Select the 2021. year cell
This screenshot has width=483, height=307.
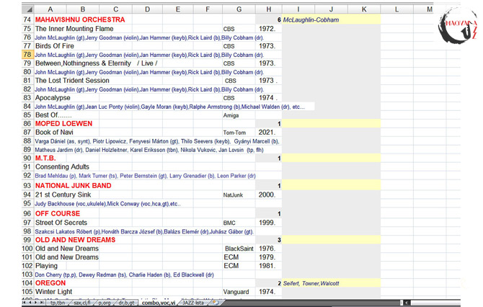[268, 132]
